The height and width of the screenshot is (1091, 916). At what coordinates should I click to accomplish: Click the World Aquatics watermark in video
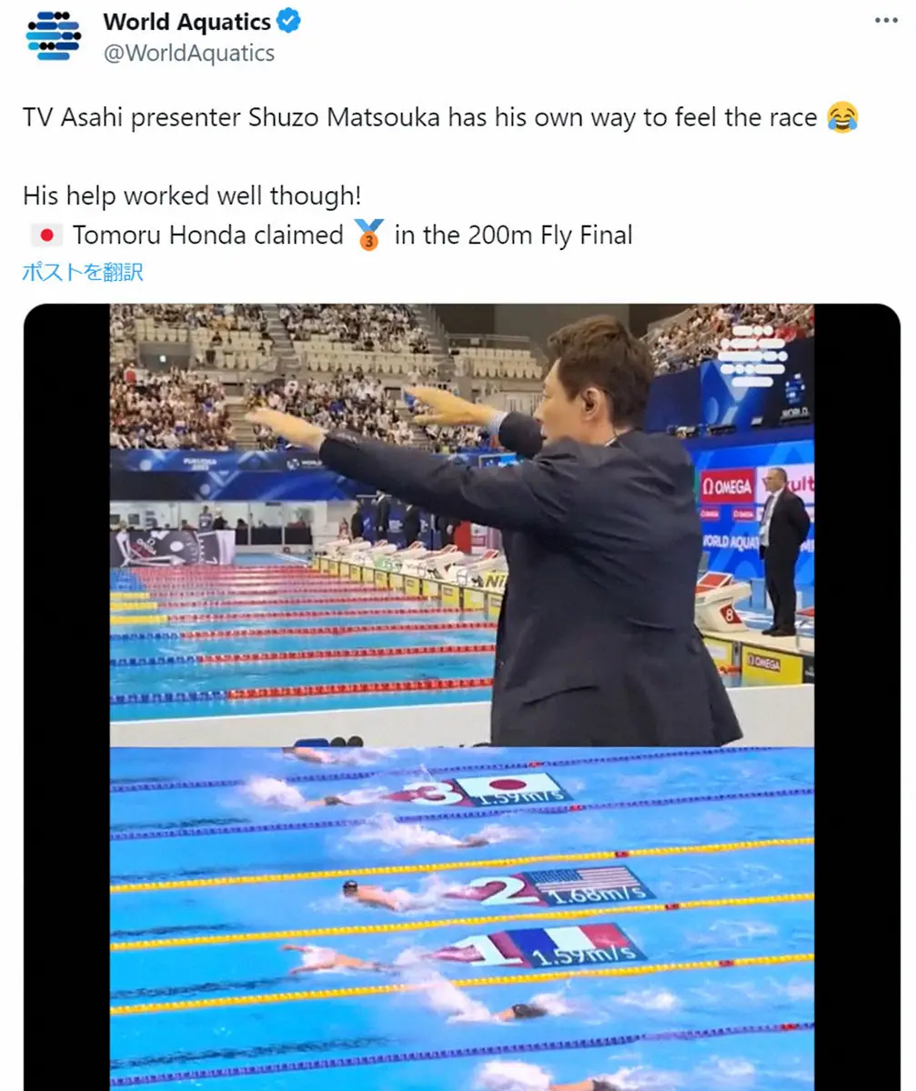coord(751,356)
